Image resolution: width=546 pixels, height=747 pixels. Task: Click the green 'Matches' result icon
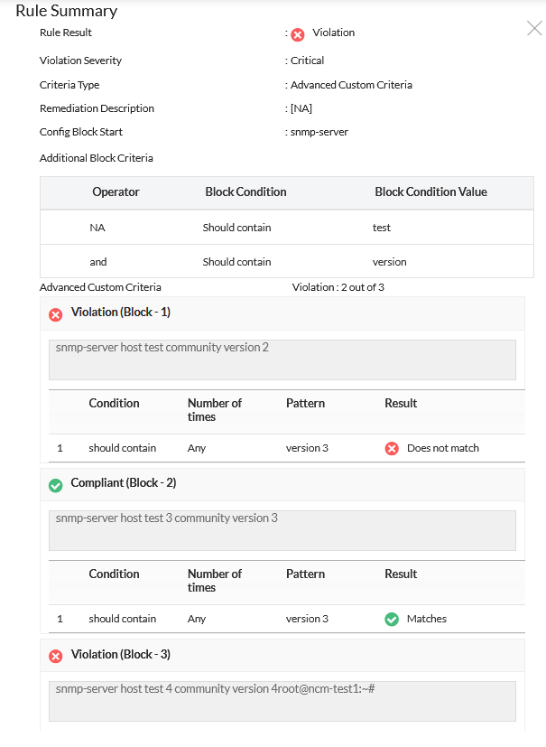pyautogui.click(x=392, y=620)
